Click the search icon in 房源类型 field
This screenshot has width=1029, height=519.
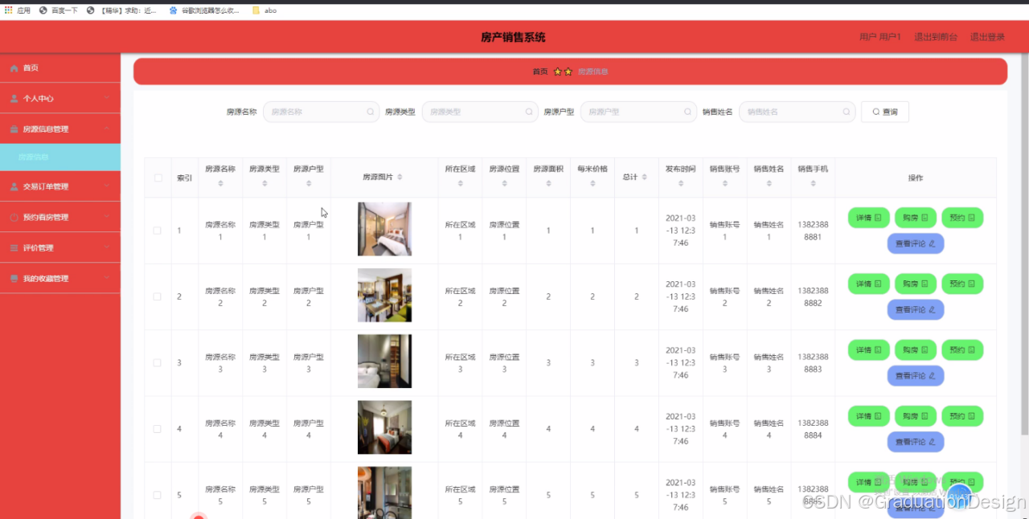coord(529,112)
